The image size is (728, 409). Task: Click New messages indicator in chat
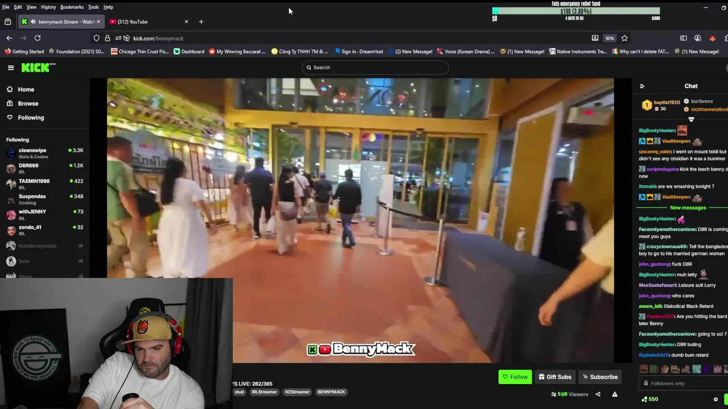click(688, 208)
